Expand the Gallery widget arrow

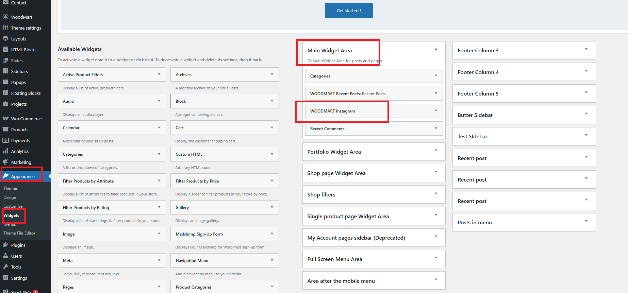click(x=272, y=207)
